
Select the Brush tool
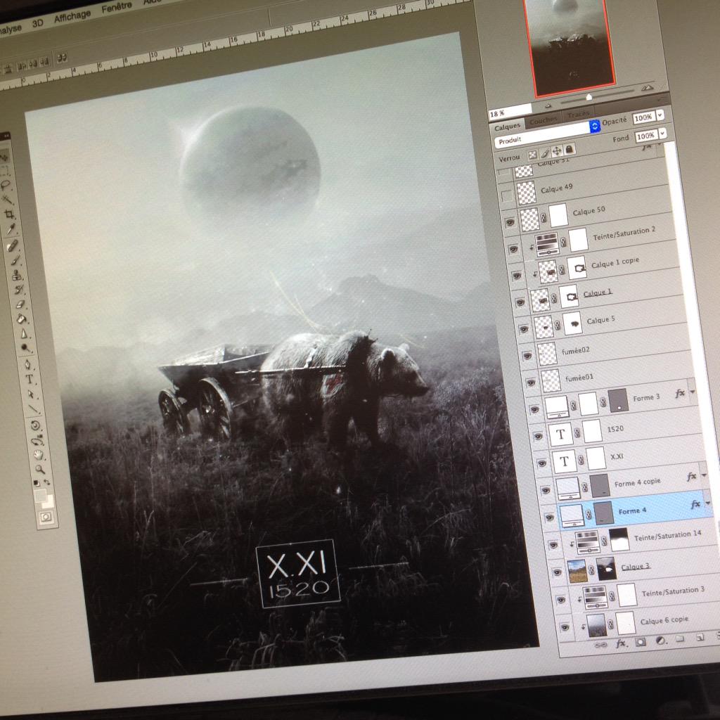click(x=15, y=260)
